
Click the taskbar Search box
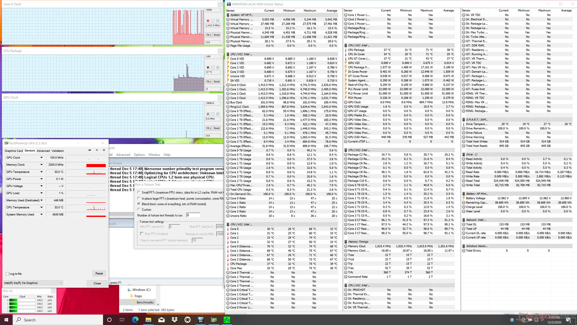[58, 320]
